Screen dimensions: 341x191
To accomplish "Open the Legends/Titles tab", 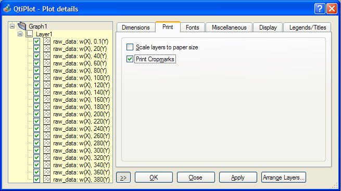I will point(308,28).
